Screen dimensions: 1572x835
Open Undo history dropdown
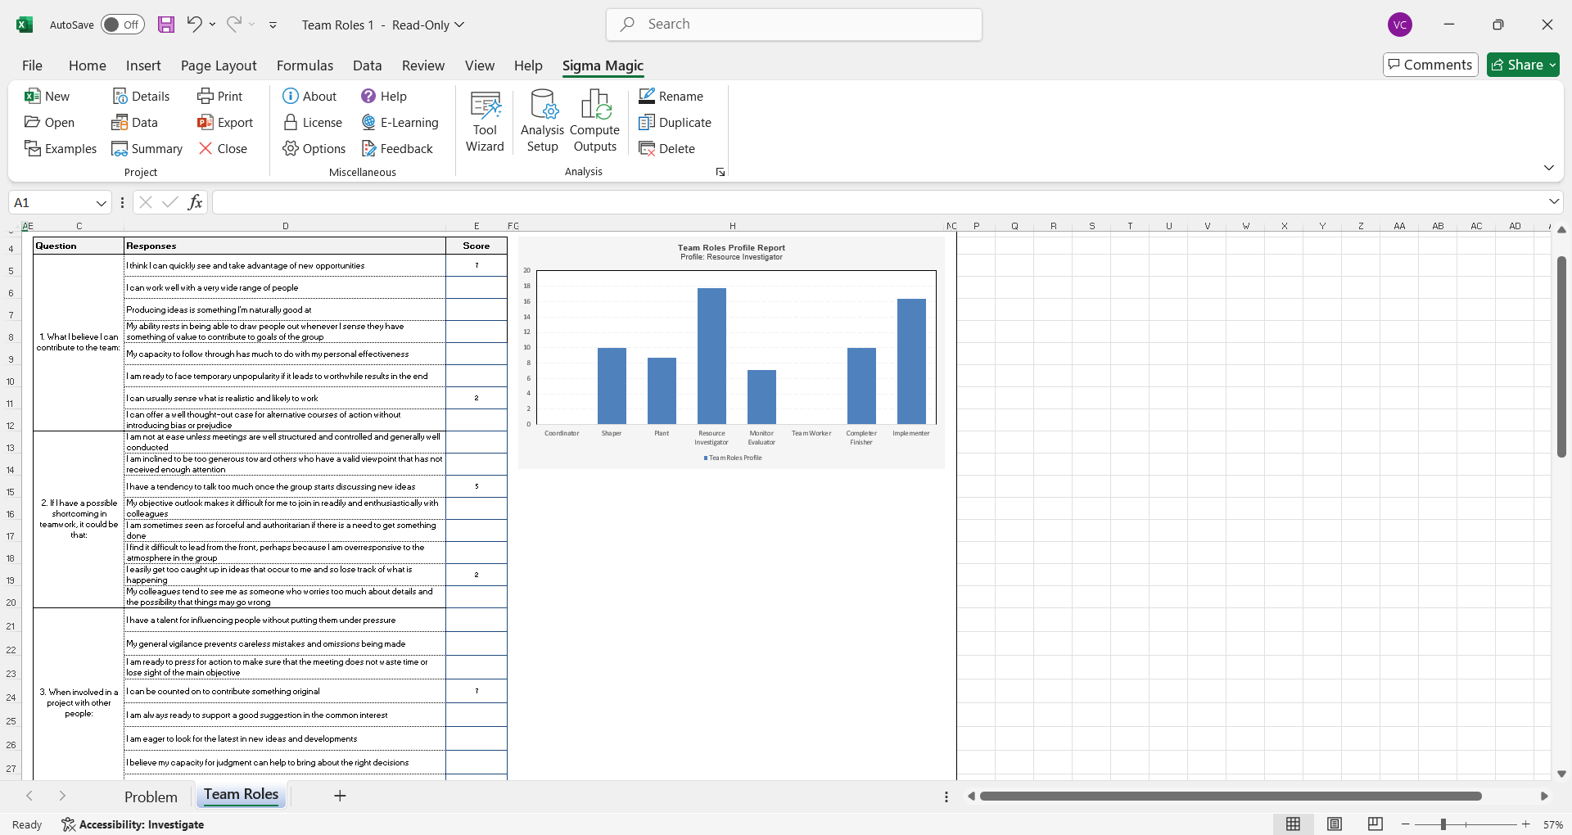tap(212, 25)
